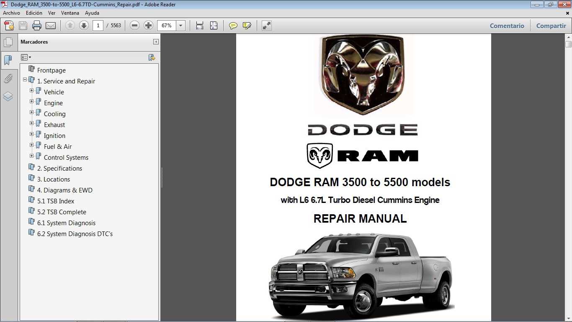This screenshot has height=322, width=572.
Task: Click the page number input field
Action: point(98,26)
